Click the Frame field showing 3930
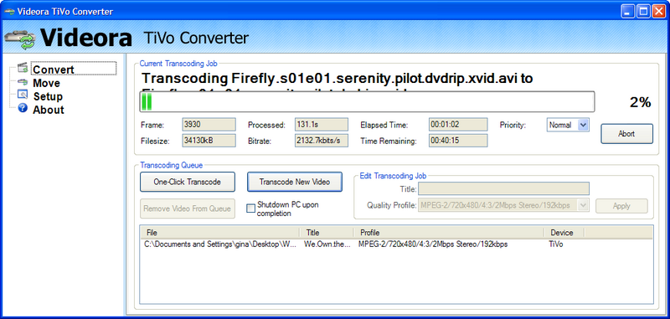Screen dimensions: 670x319 (x=209, y=125)
